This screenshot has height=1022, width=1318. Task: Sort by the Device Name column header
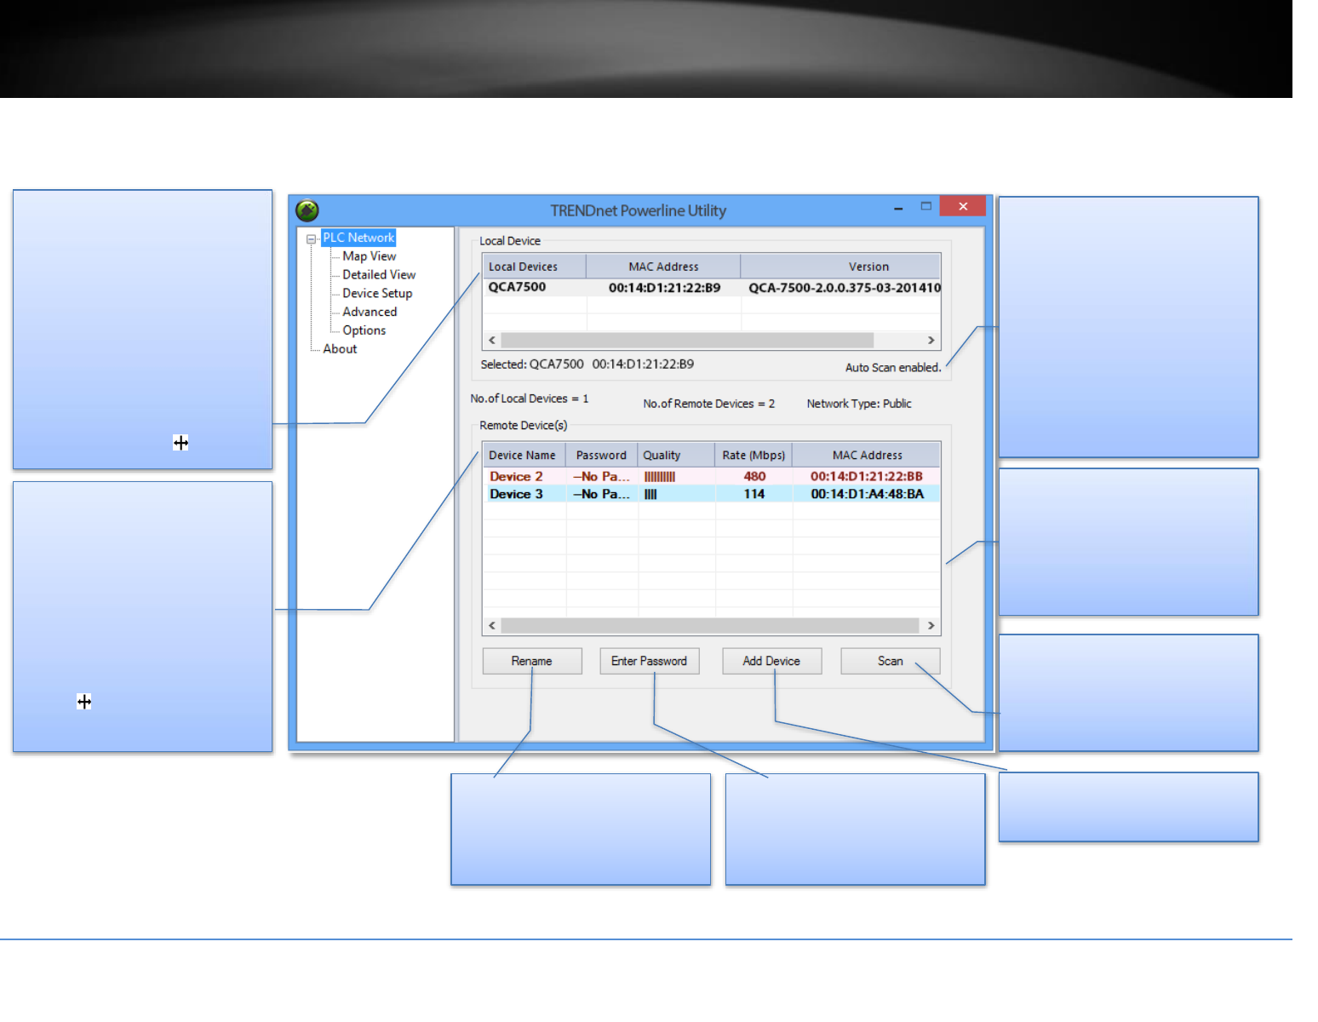[x=524, y=456]
